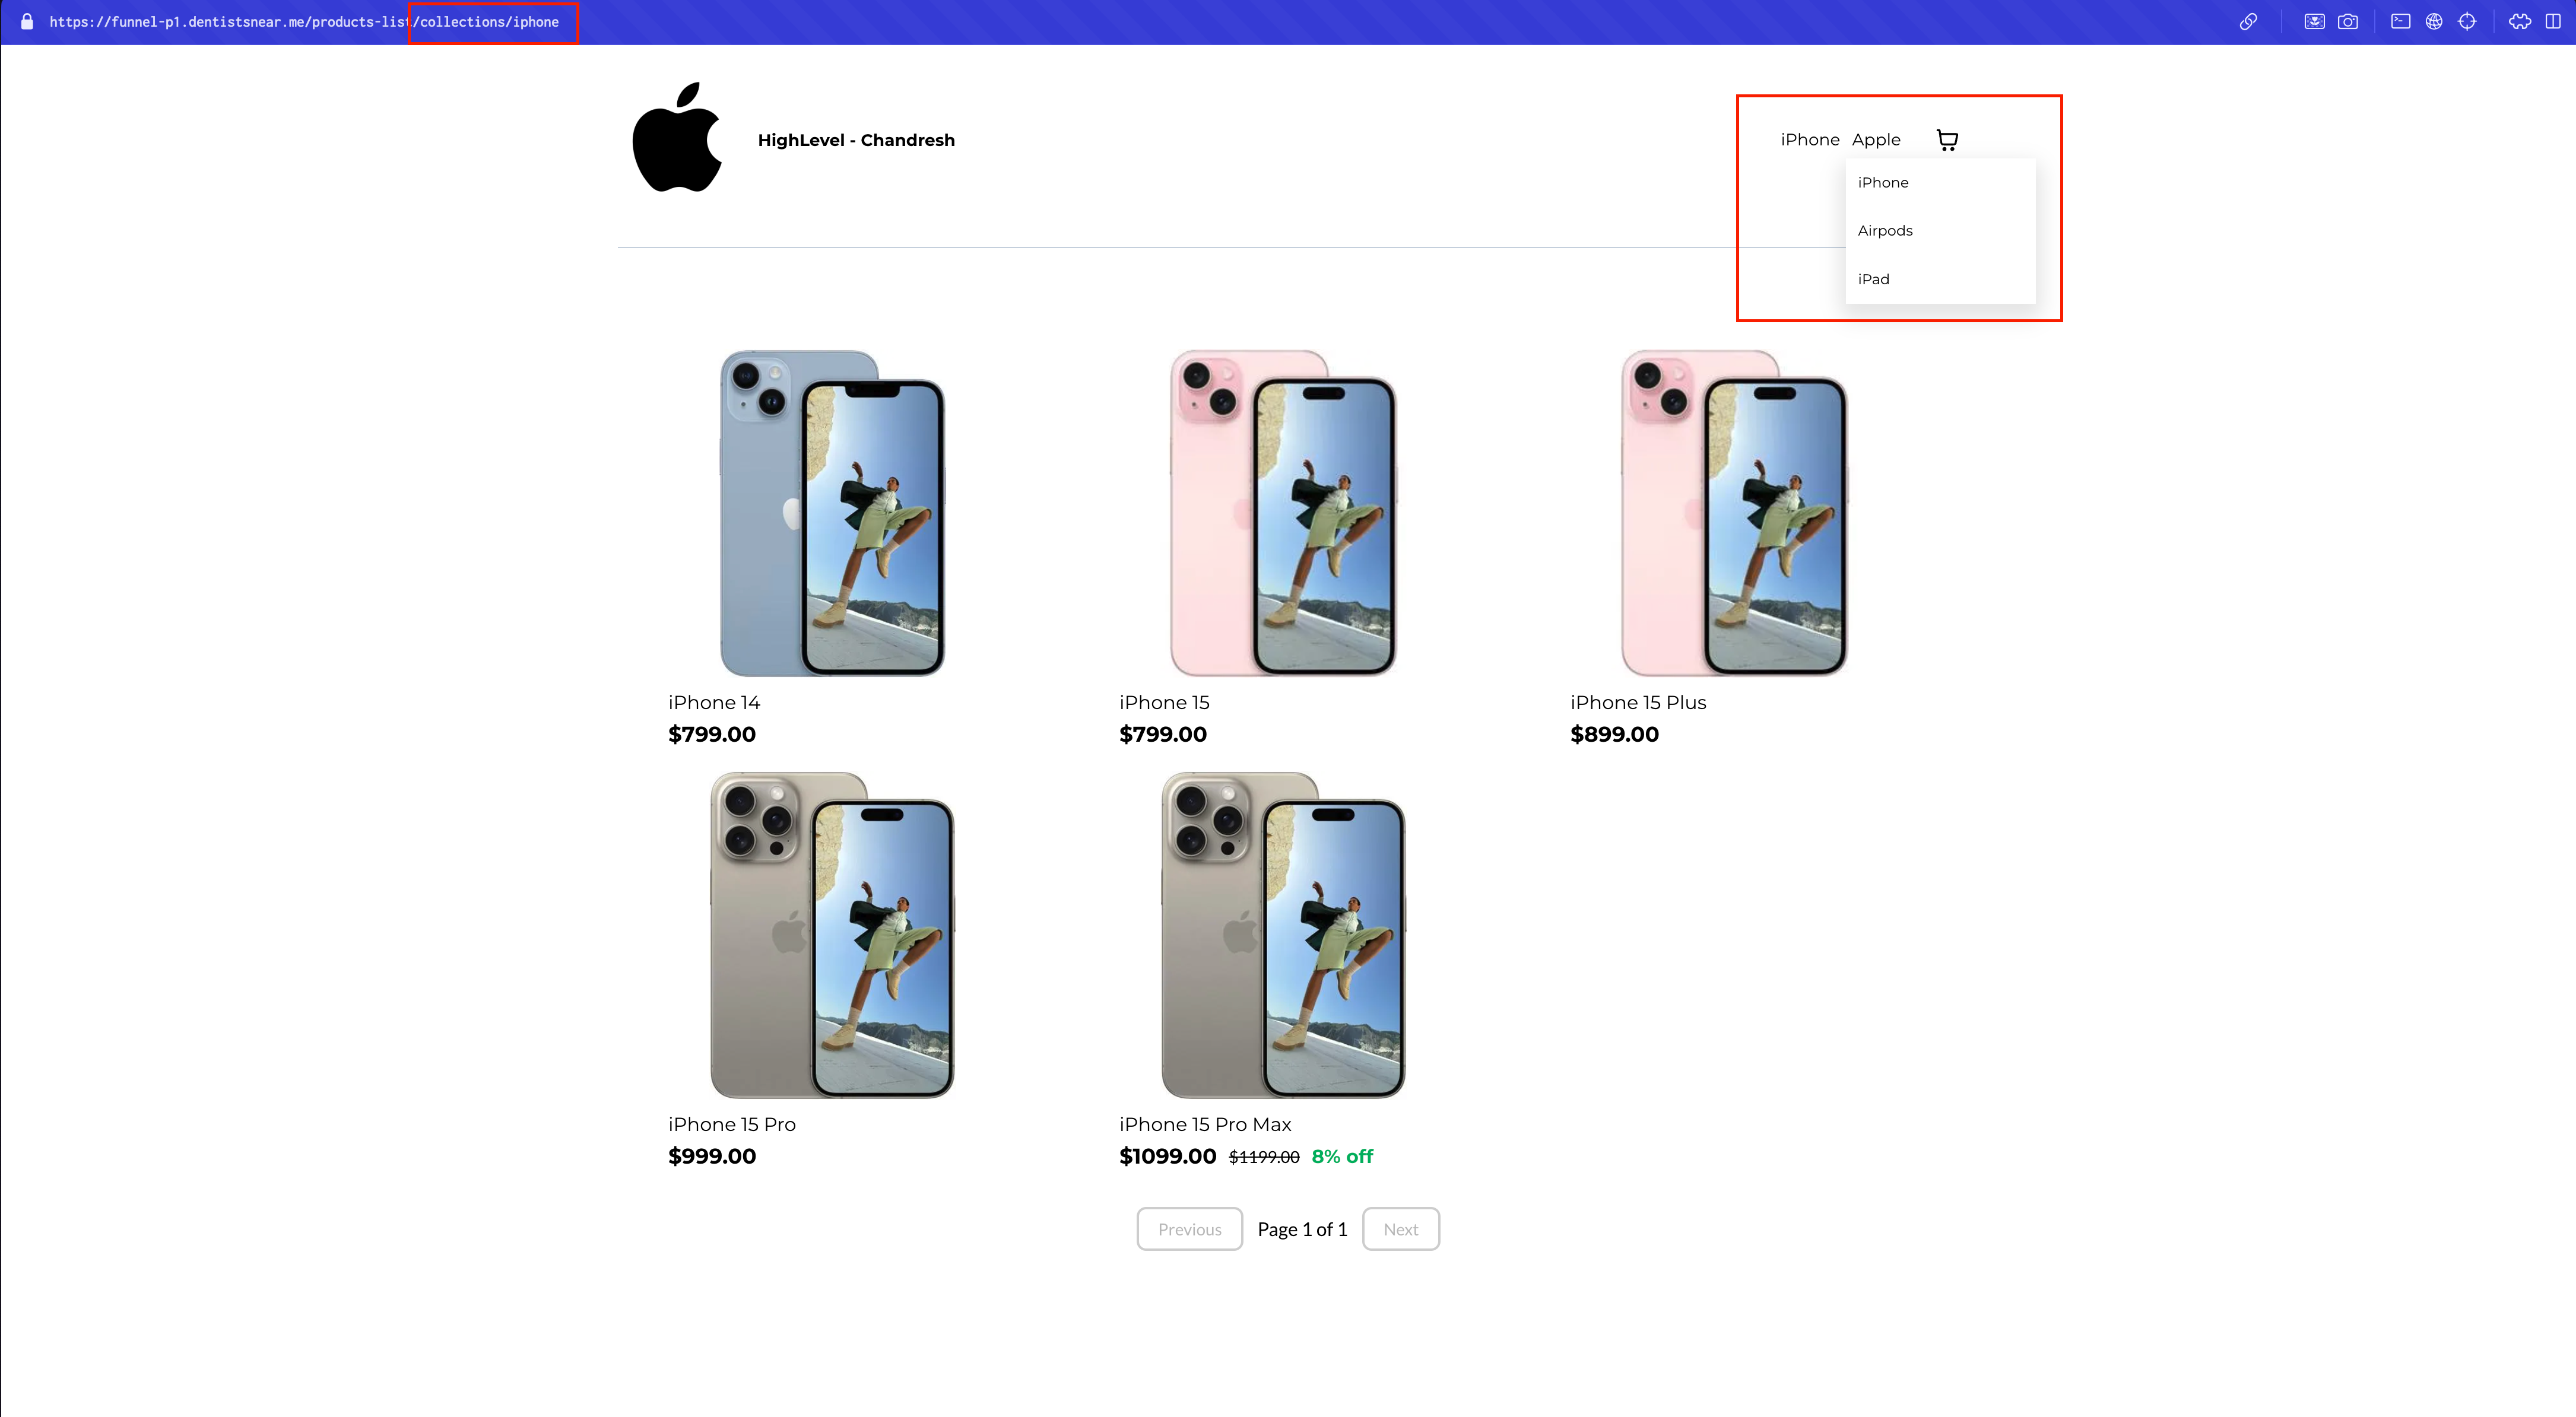
Task: Click the iPhone nav link in header
Action: 1809,140
